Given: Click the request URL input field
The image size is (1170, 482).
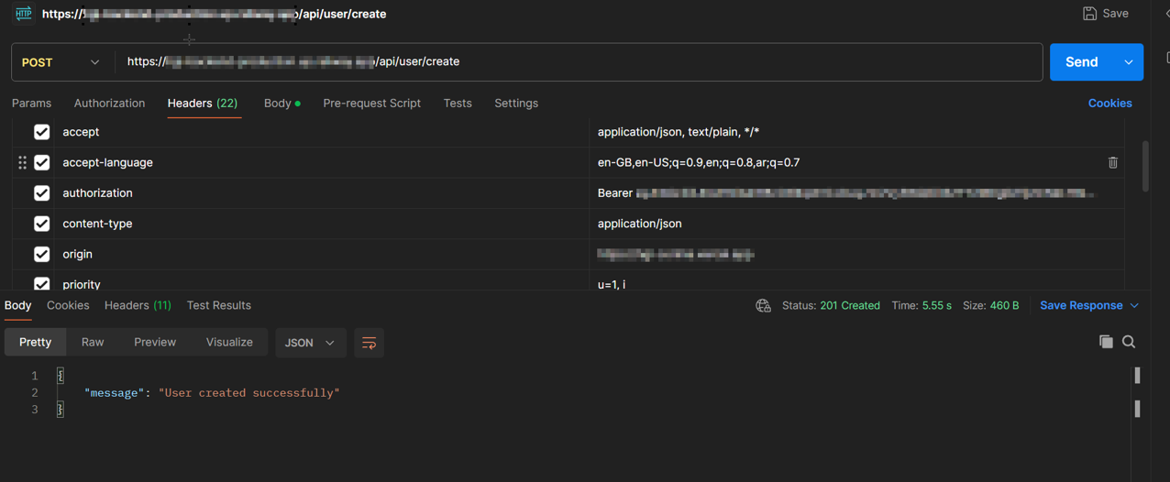Looking at the screenshot, I should (578, 62).
